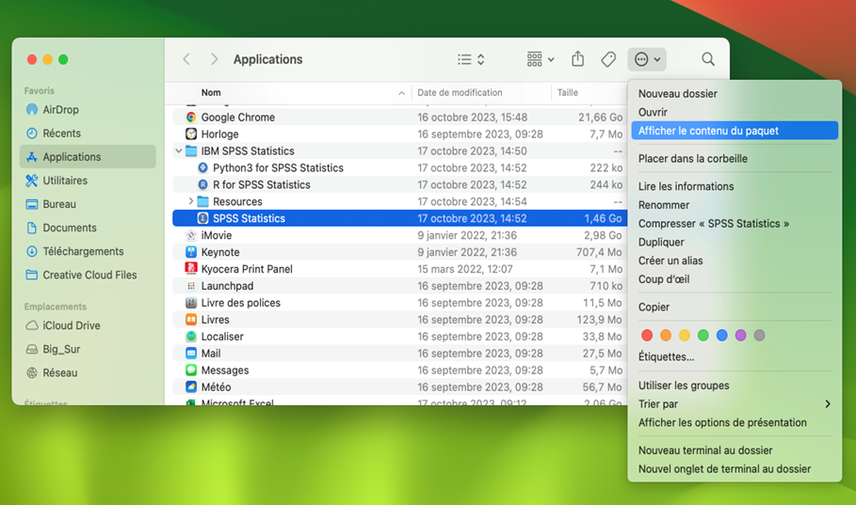856x505 pixels.
Task: Sort by the Nom column header
Action: [211, 93]
